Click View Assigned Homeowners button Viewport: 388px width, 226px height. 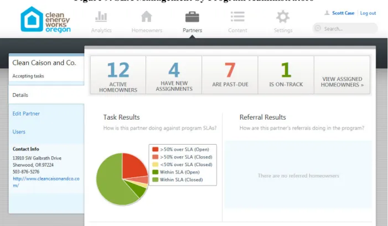click(342, 75)
